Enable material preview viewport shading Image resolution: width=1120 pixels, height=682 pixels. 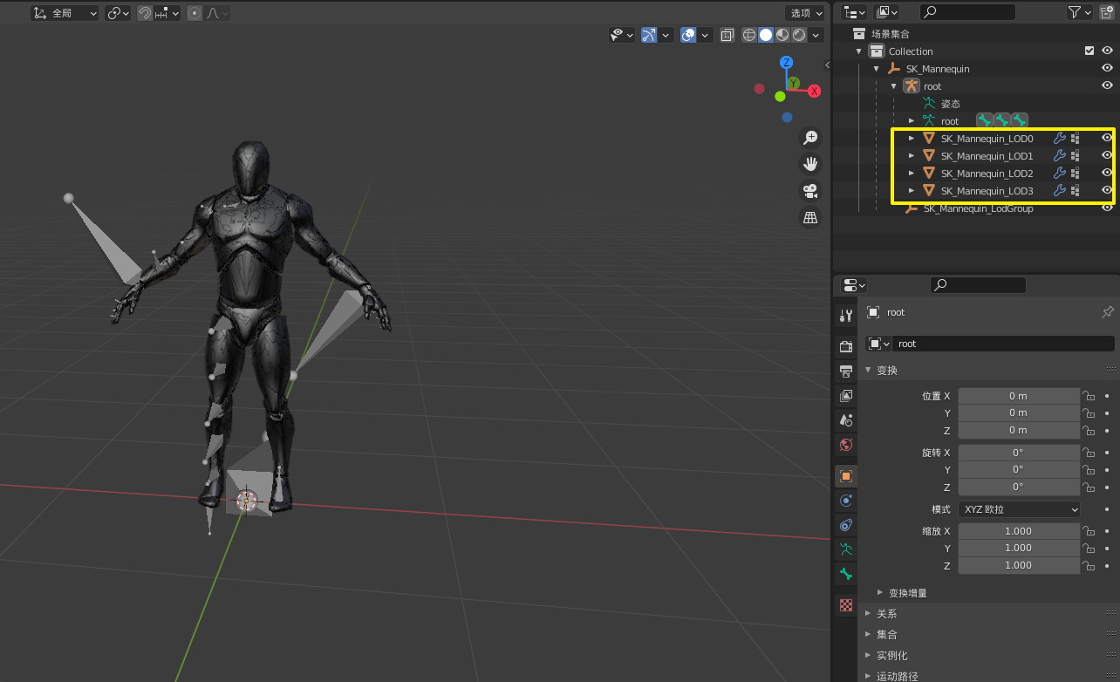(782, 35)
